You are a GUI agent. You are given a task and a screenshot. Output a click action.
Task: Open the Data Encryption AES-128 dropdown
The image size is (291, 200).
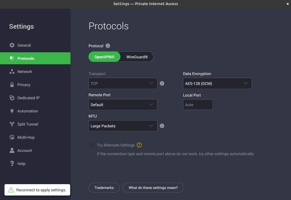point(217,83)
